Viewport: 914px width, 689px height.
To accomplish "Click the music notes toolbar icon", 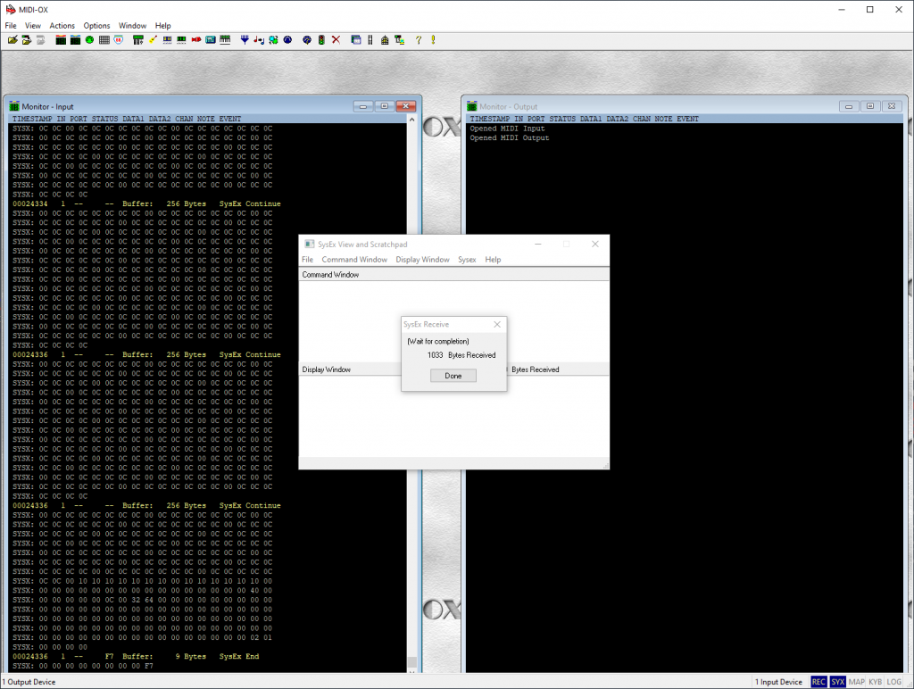I will pos(259,39).
